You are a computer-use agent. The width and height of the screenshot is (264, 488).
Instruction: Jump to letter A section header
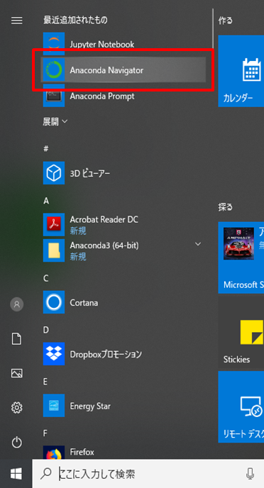pos(46,201)
